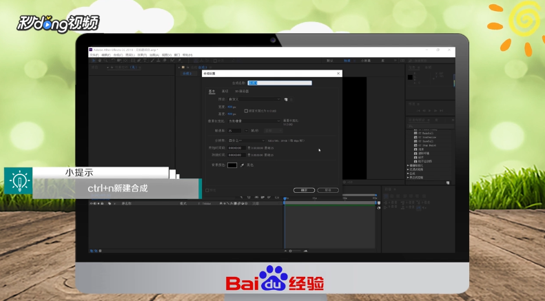545x301 pixels.
Task: Click the CC Rainfall effect icon
Action: tap(415, 133)
